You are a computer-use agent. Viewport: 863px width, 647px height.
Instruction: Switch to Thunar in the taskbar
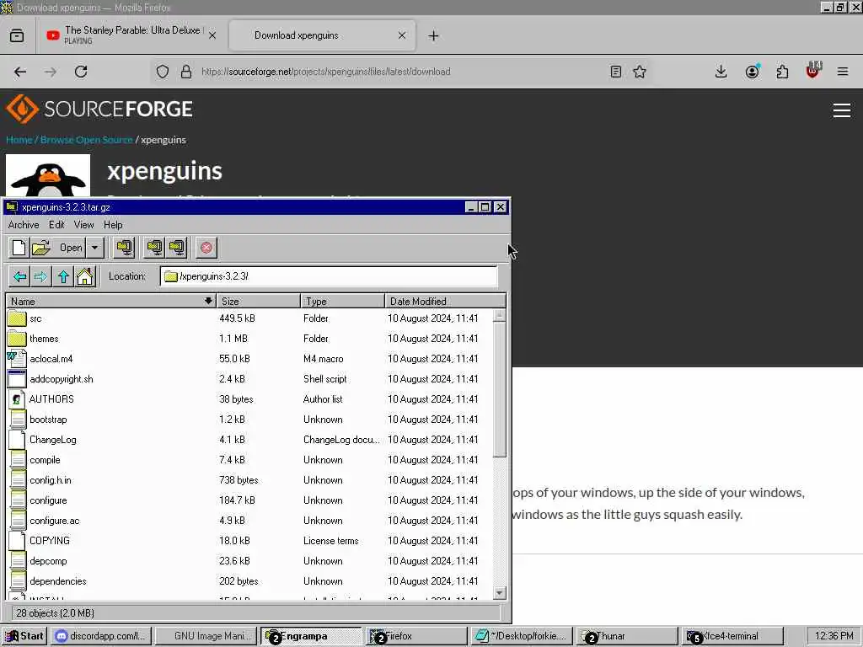[x=625, y=636]
